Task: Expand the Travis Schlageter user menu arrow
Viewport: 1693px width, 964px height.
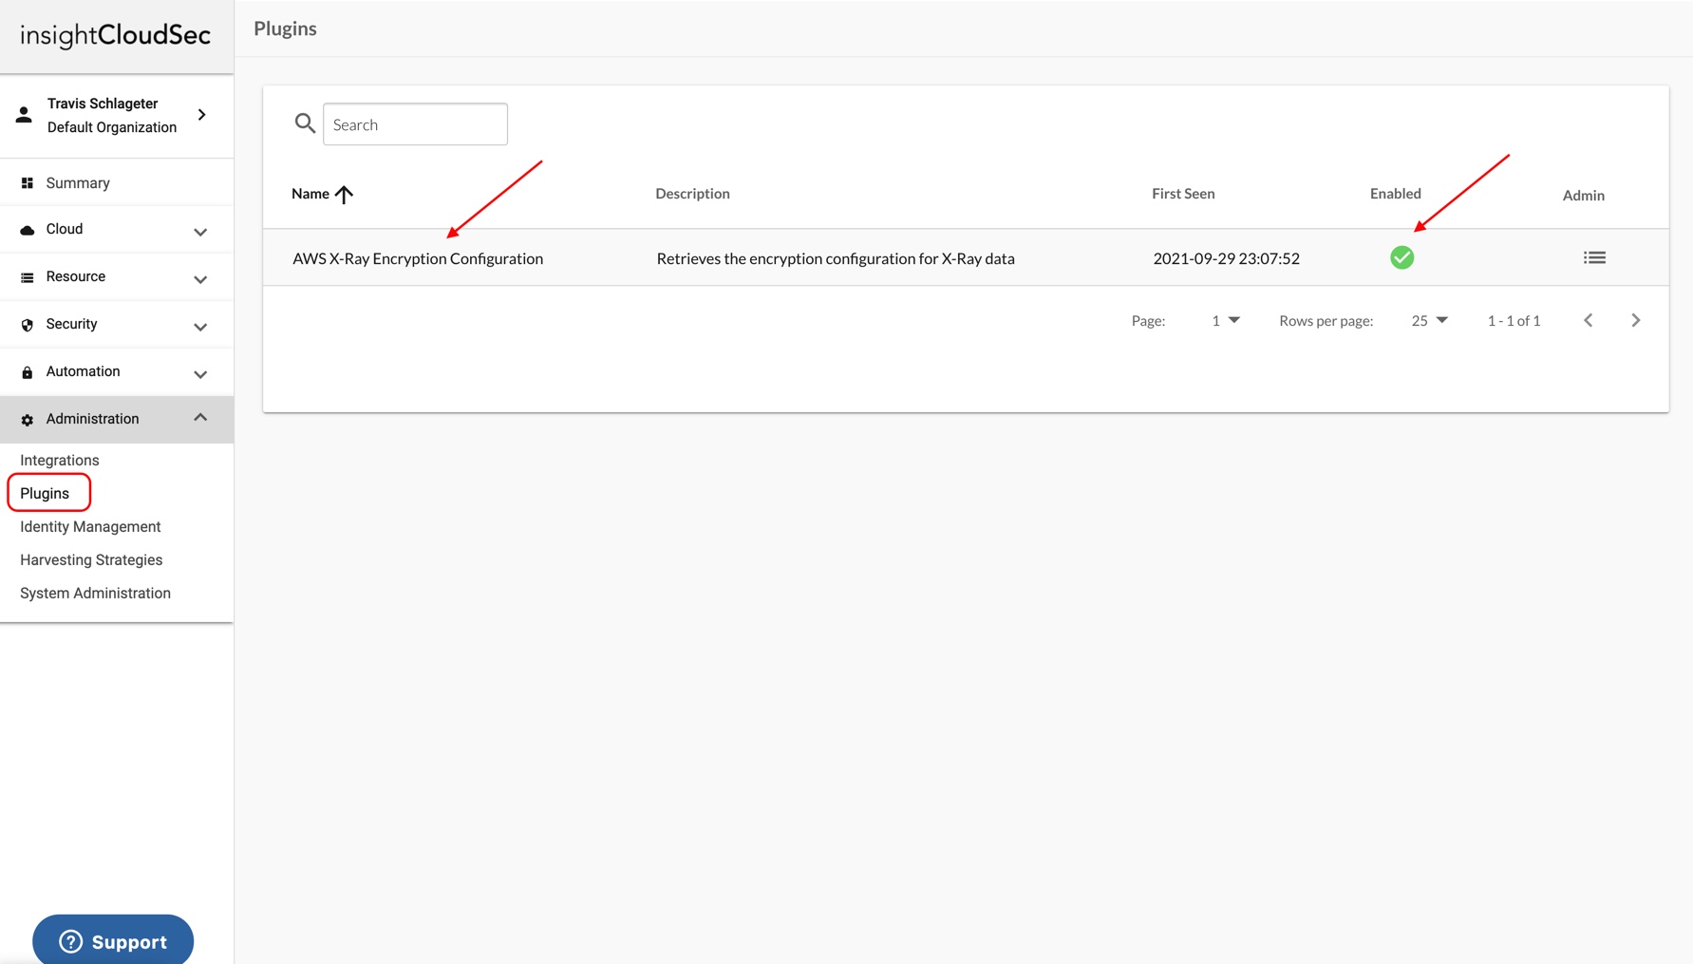Action: 202,115
